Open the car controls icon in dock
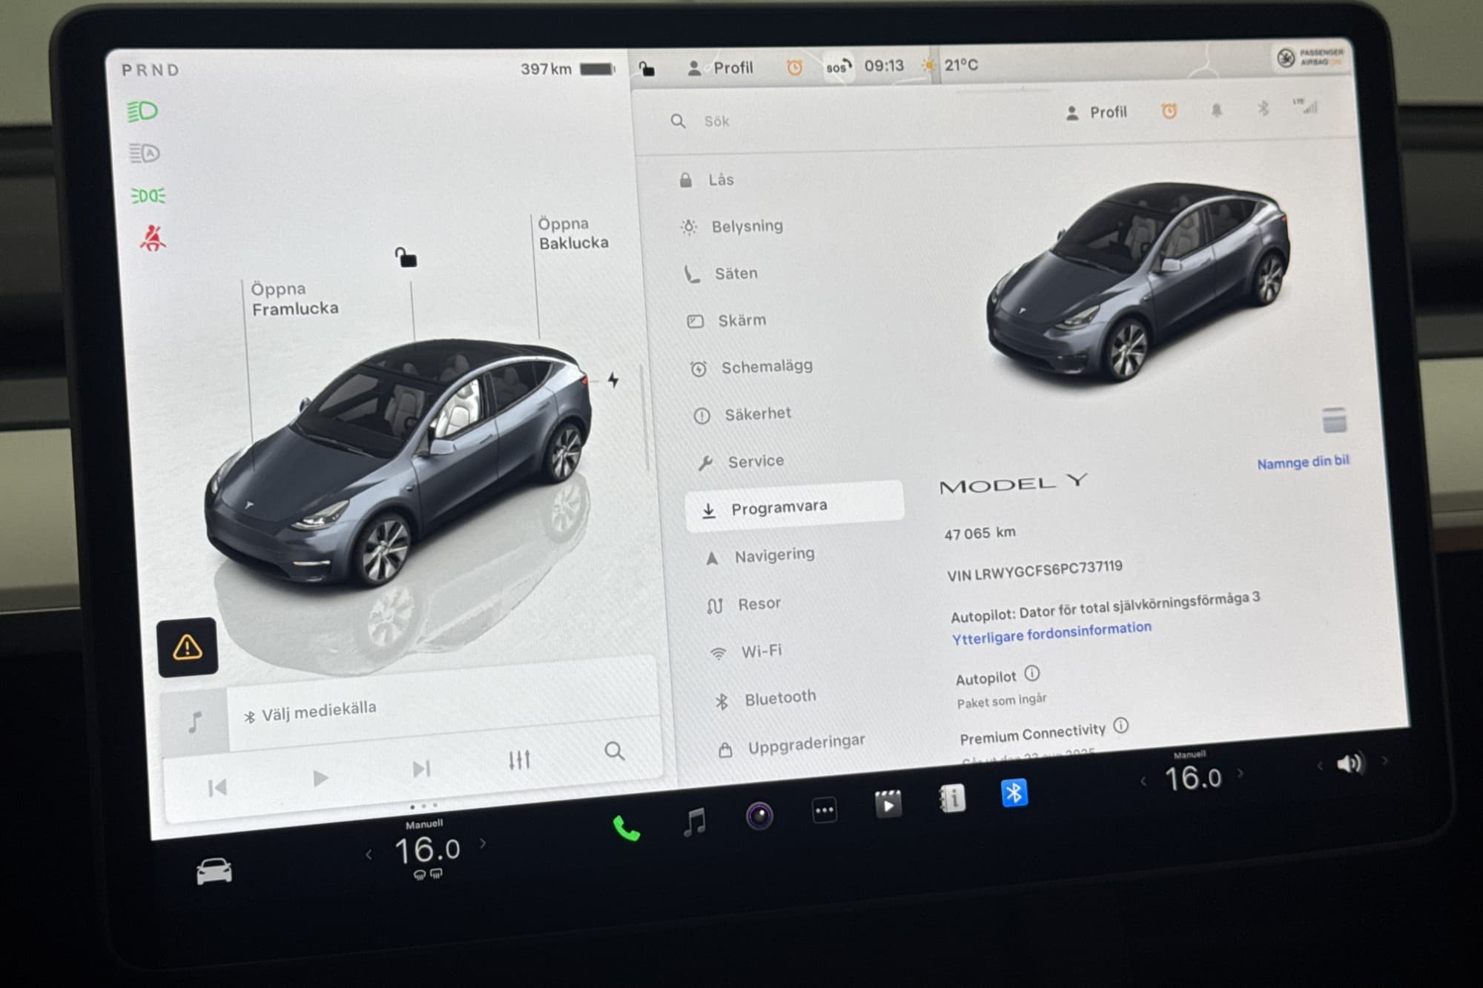 click(x=214, y=871)
